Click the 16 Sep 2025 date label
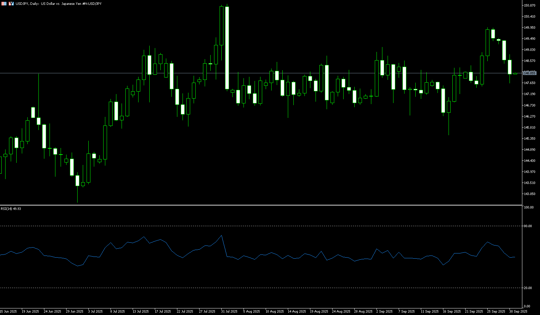Screen dimensions: 540x315 tap(452, 312)
